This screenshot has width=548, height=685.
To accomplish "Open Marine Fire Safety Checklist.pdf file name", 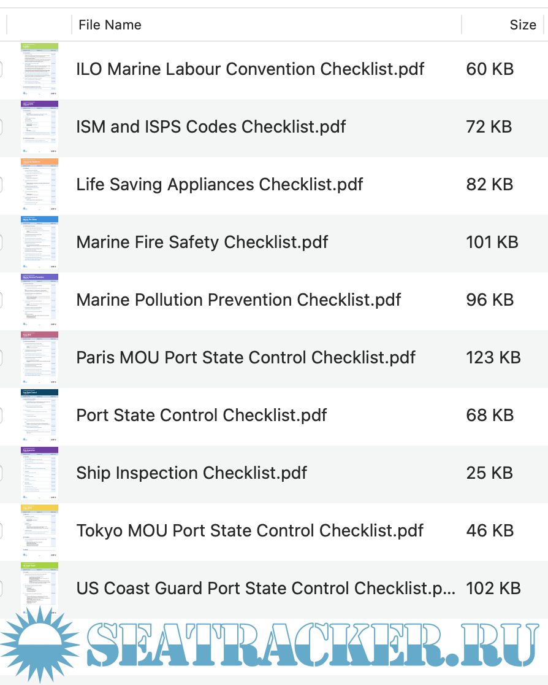I will [202, 242].
